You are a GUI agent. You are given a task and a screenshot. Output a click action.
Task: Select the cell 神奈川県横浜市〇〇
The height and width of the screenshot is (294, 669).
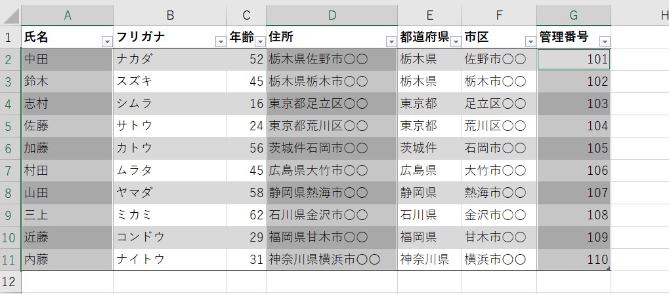pyautogui.click(x=332, y=259)
